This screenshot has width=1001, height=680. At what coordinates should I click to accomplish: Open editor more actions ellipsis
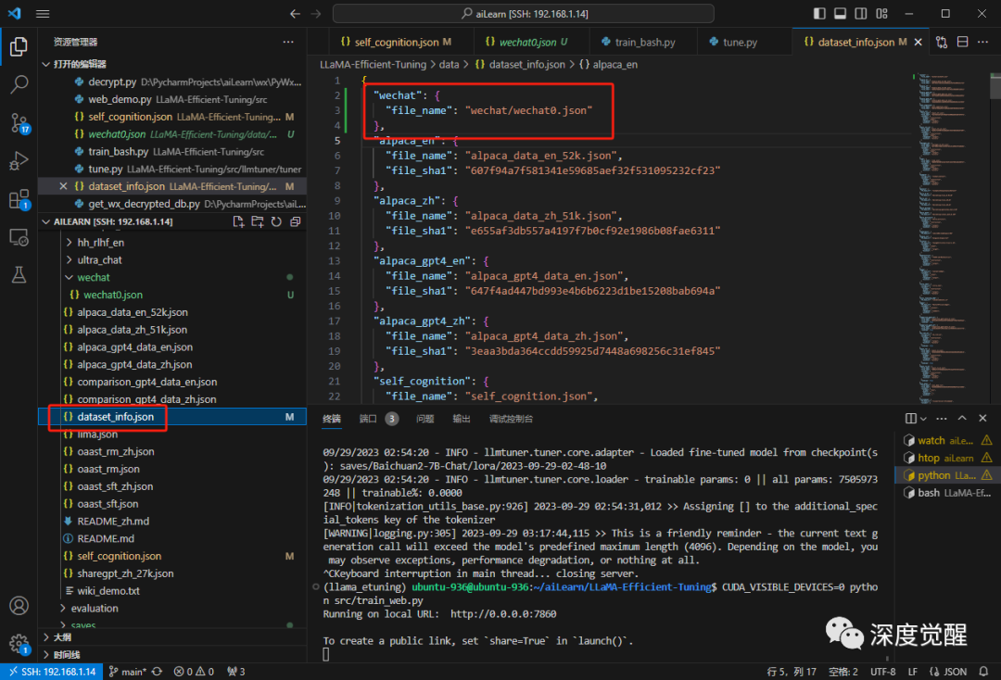tap(983, 42)
